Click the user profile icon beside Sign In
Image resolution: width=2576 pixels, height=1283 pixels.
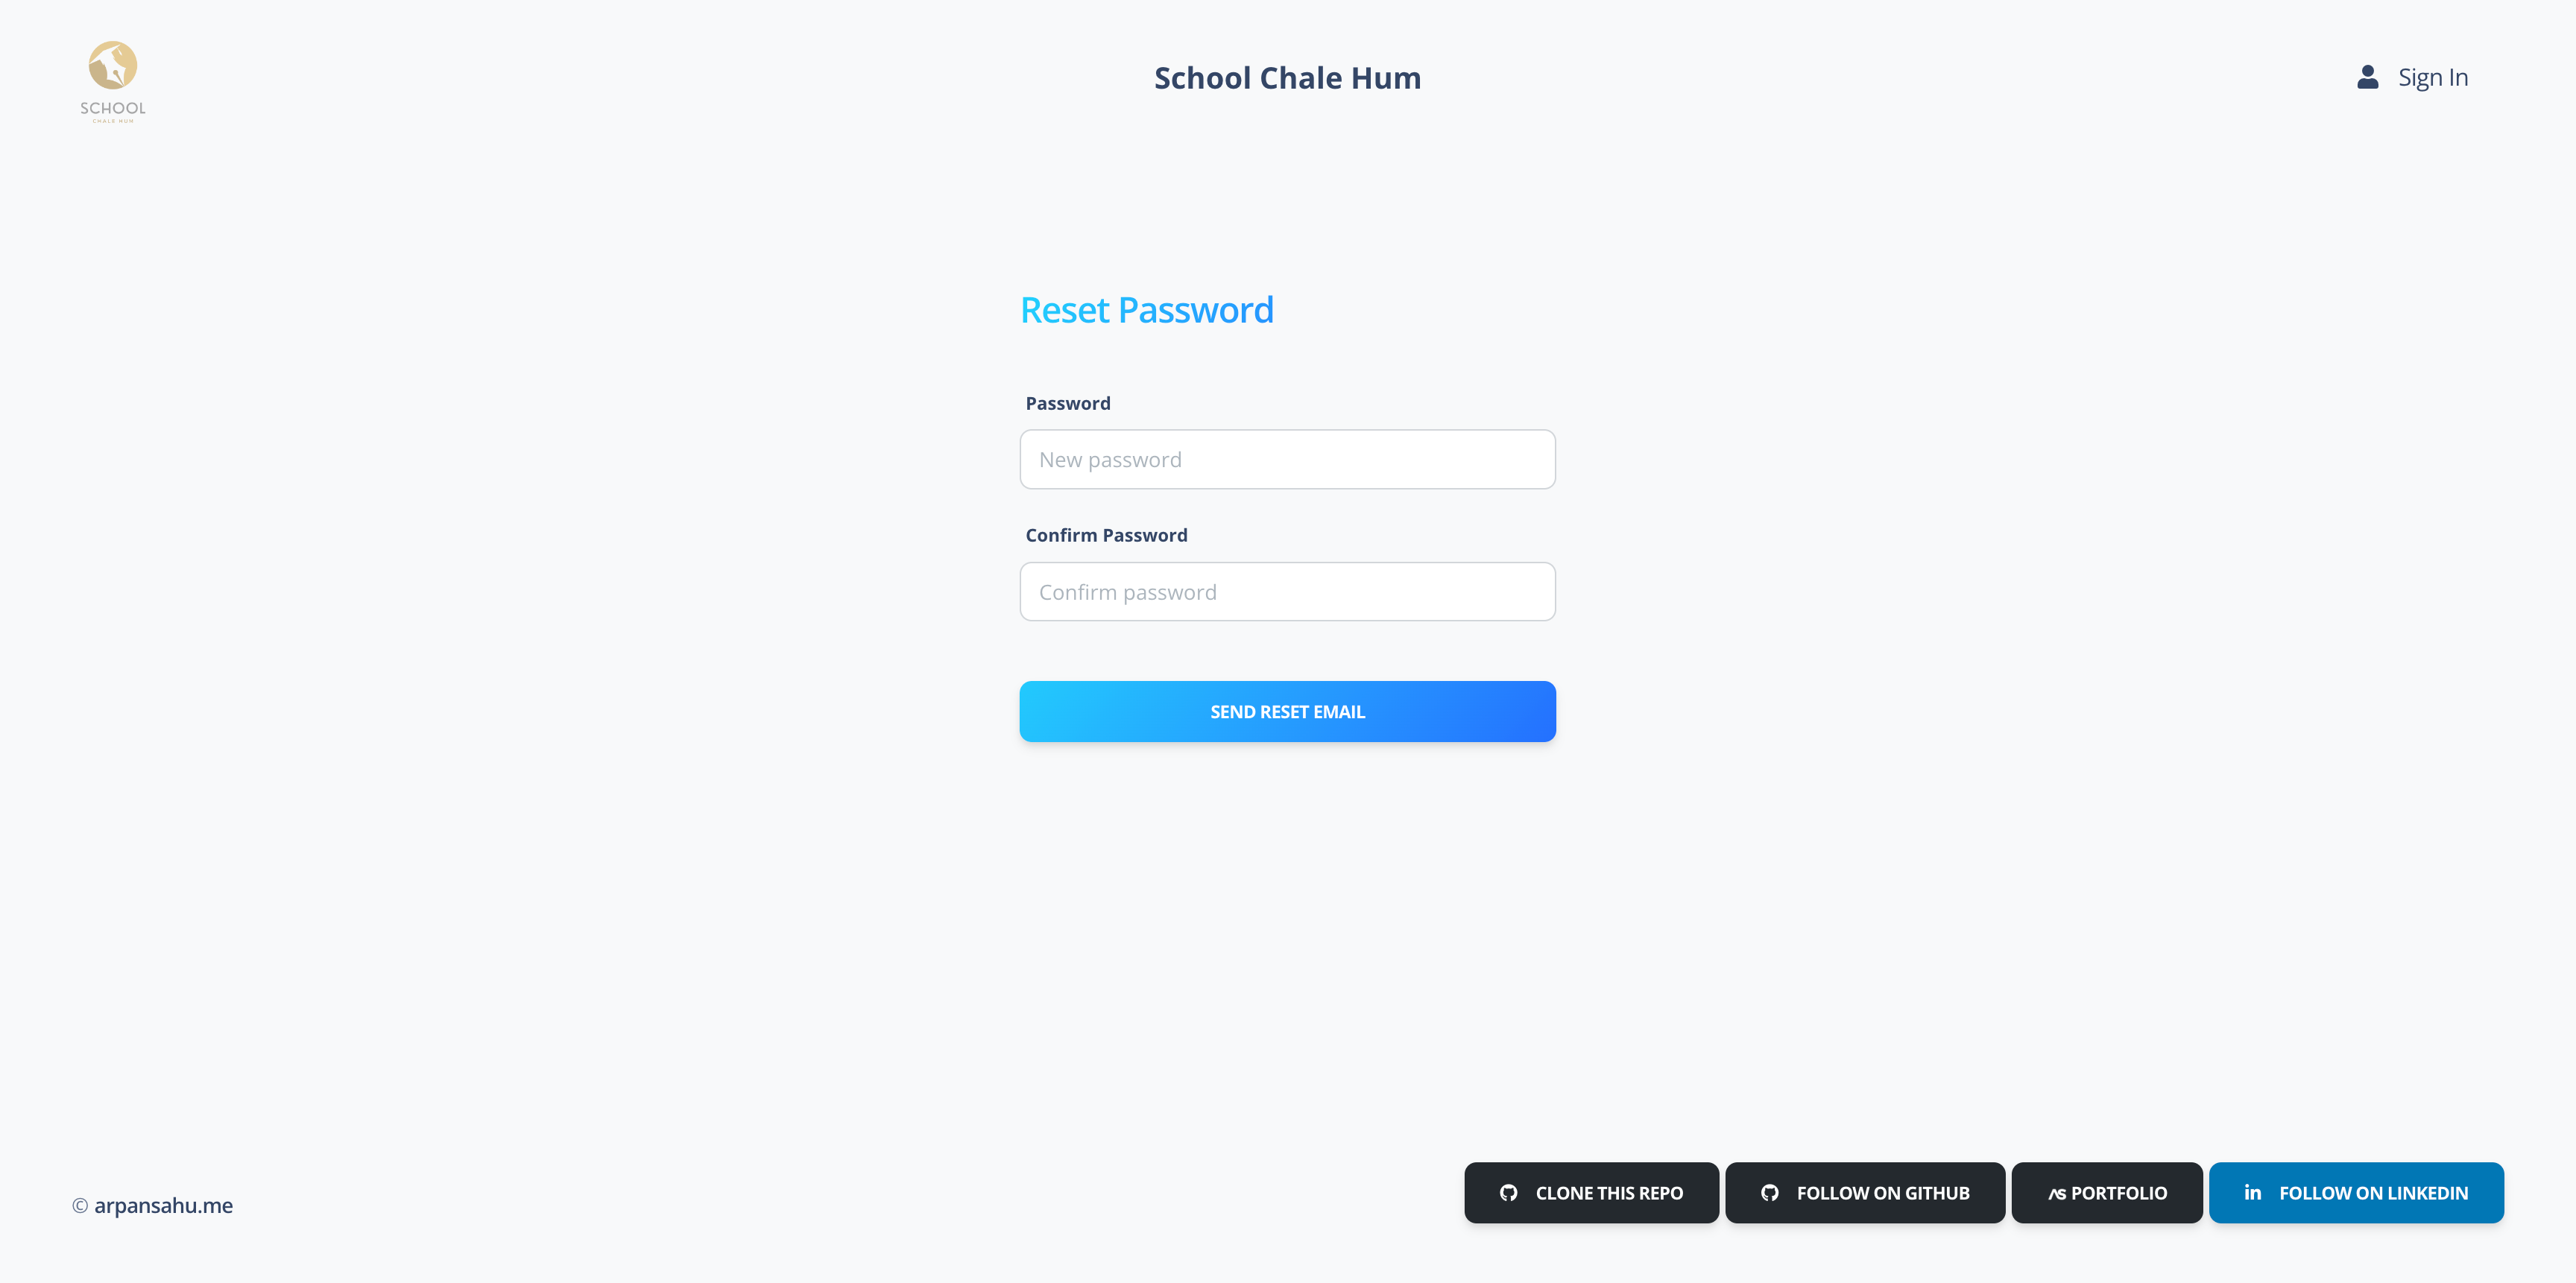tap(2367, 77)
